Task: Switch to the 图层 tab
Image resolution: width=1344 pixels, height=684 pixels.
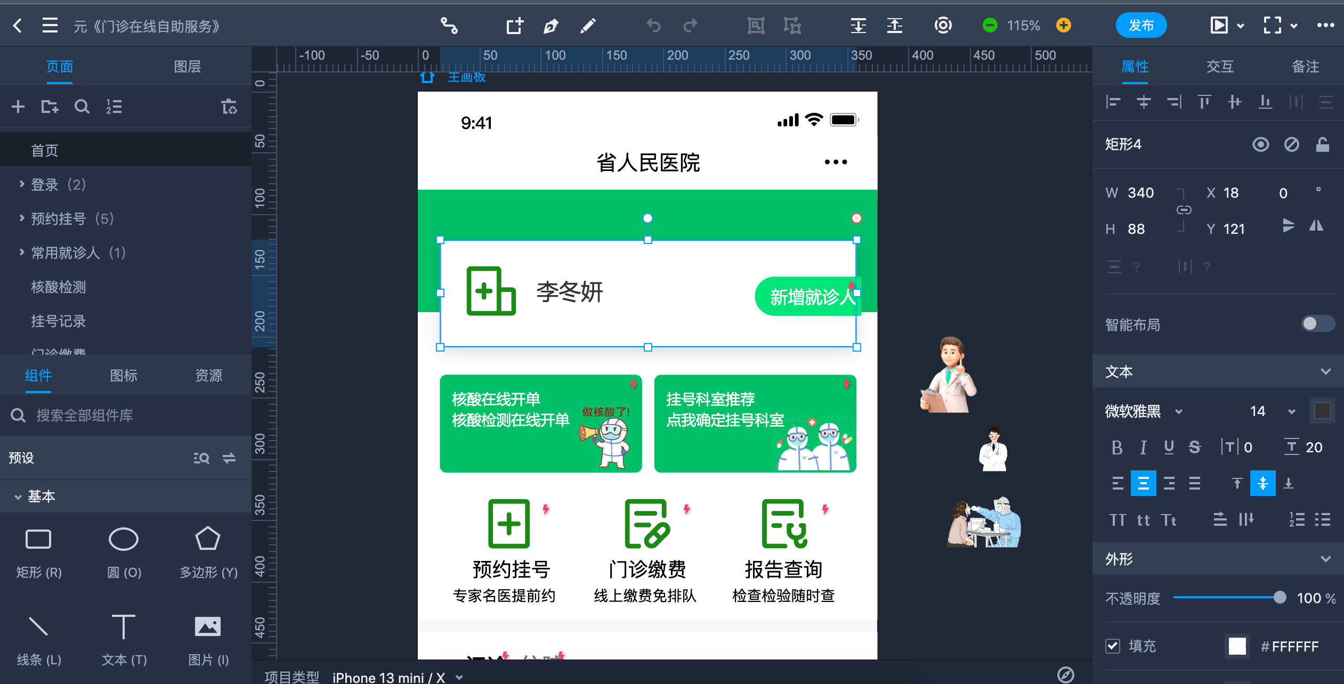Action: (x=187, y=67)
